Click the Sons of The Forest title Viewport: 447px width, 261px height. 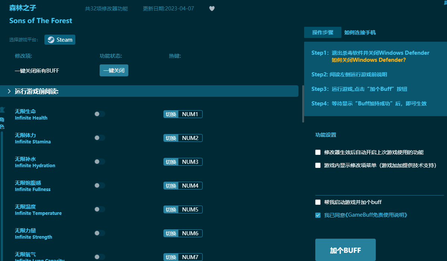(x=41, y=21)
